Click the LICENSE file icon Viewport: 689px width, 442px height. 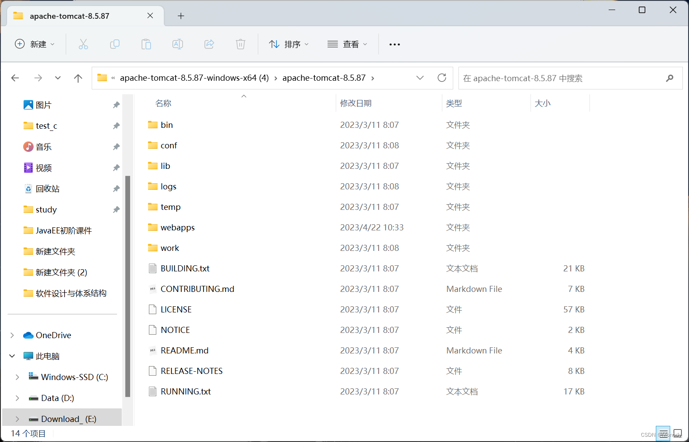153,309
